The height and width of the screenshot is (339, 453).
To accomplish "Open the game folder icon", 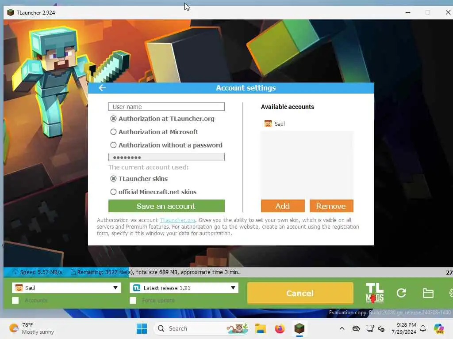I will pyautogui.click(x=428, y=293).
